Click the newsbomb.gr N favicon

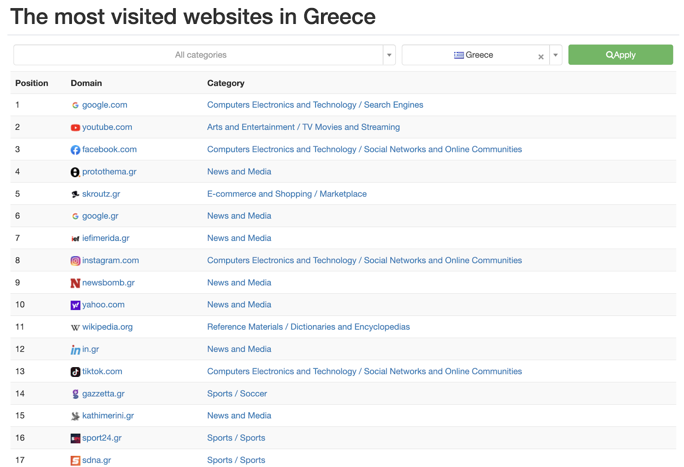coord(75,283)
